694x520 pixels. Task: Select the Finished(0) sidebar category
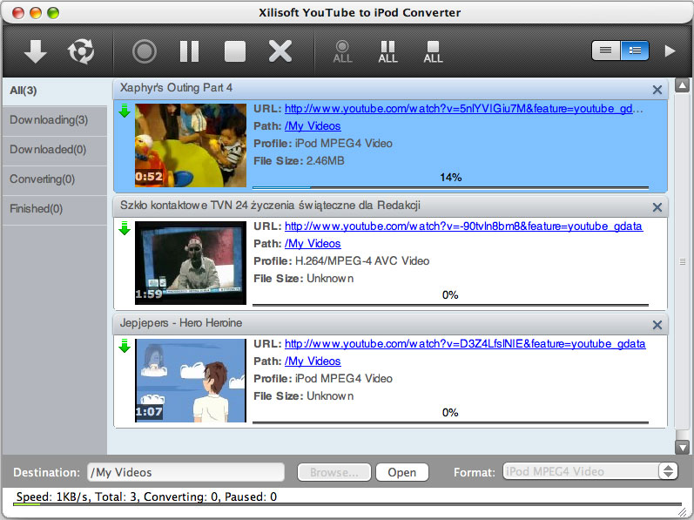point(53,209)
